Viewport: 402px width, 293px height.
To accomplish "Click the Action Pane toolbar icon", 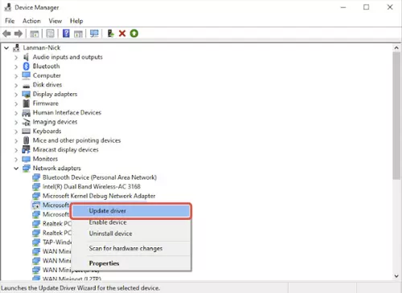I will coord(78,34).
